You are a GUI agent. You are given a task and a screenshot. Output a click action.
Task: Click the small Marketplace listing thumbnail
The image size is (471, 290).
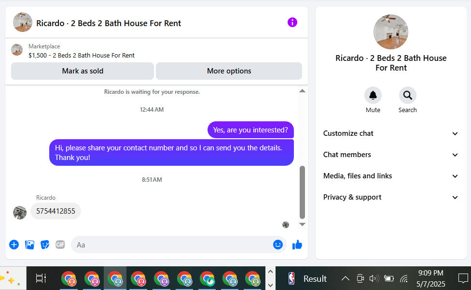click(17, 50)
